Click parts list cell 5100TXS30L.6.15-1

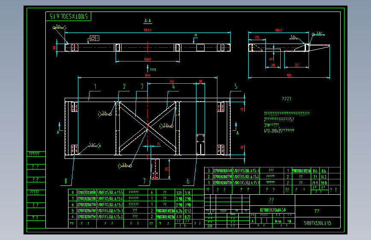(x=246, y=170)
